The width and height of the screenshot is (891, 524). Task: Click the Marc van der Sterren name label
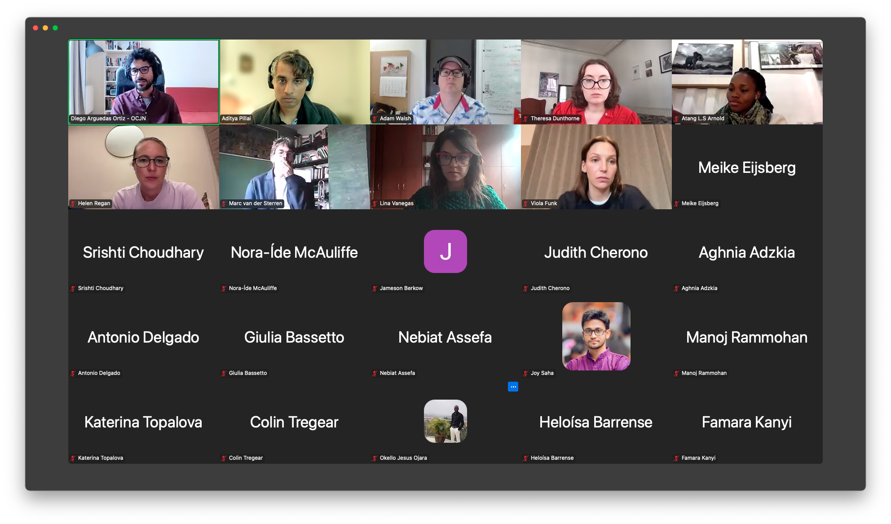[x=256, y=203]
